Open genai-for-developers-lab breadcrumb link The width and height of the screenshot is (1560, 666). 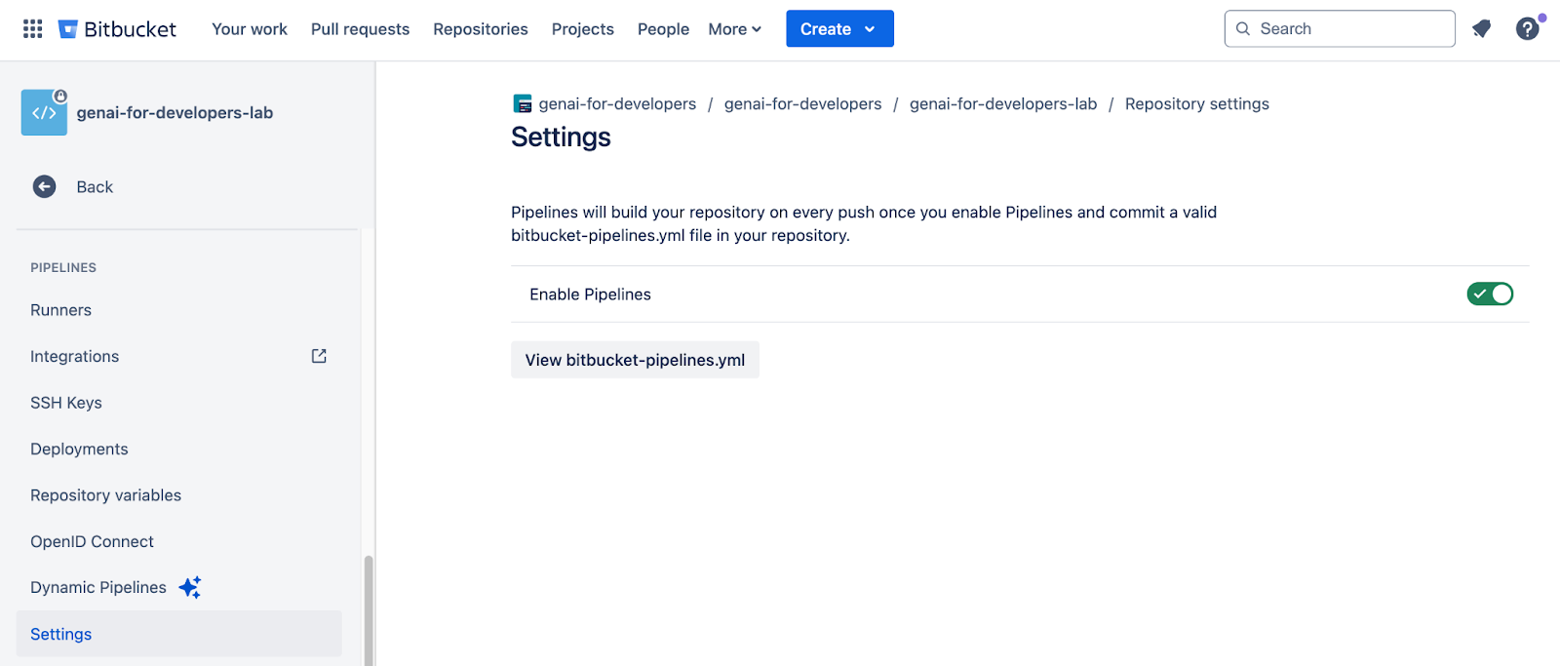pyautogui.click(x=1002, y=104)
